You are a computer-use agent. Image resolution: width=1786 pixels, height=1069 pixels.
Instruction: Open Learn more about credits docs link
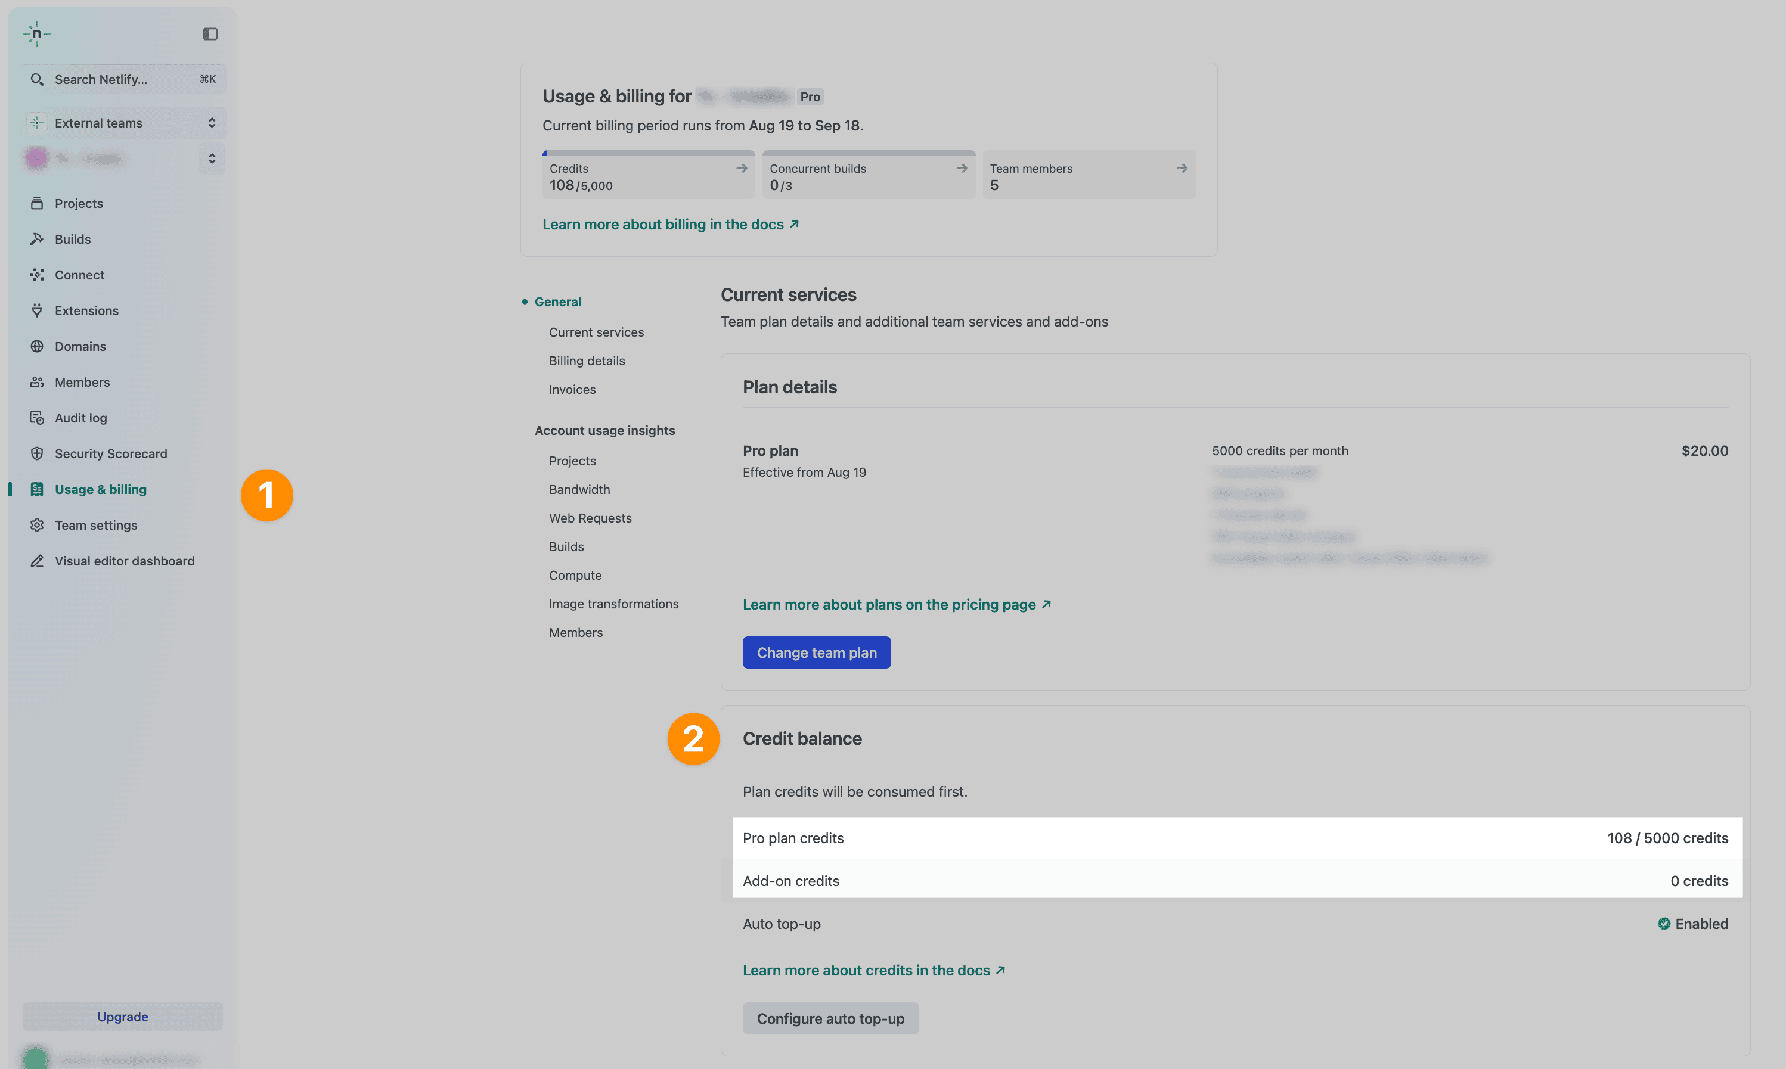[873, 970]
